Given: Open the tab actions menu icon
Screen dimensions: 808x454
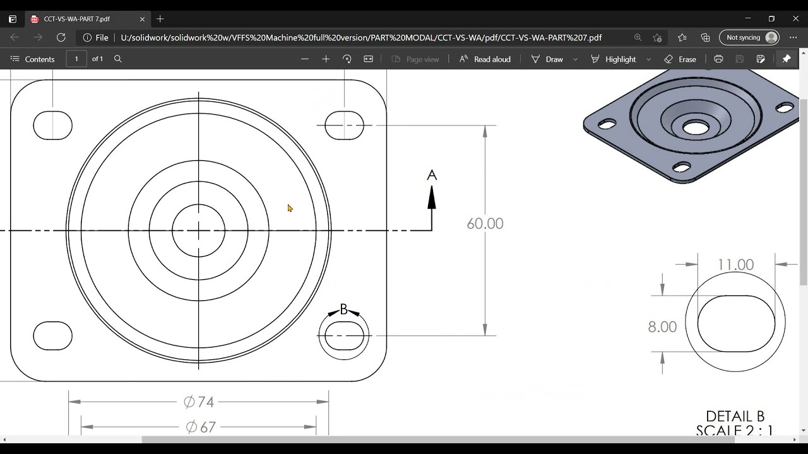Looking at the screenshot, I should (x=13, y=19).
